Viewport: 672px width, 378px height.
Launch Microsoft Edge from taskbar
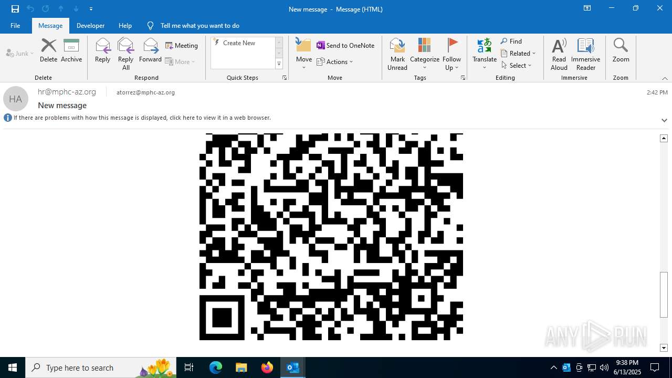coord(216,367)
